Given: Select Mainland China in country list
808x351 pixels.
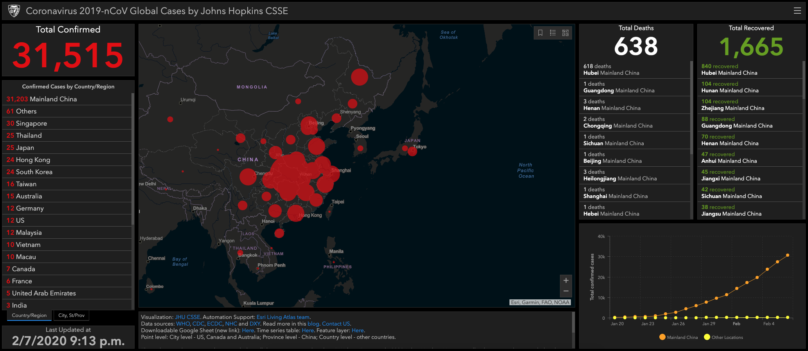Looking at the screenshot, I should 67,99.
